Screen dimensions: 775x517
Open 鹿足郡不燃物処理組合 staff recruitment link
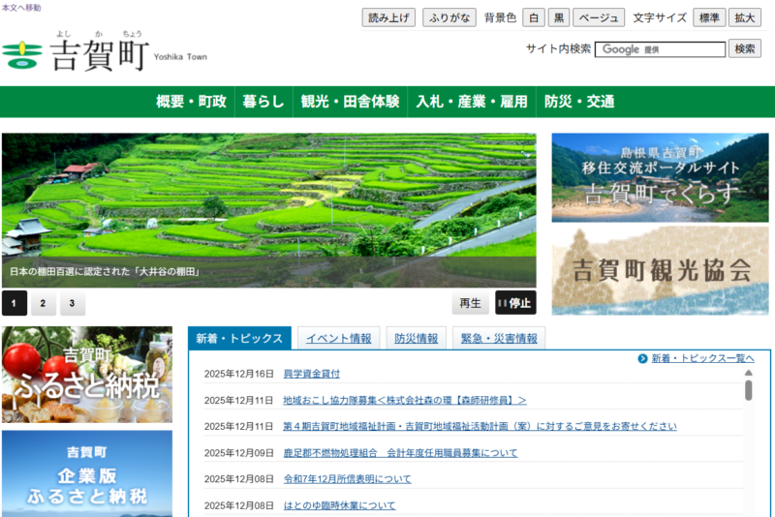pyautogui.click(x=400, y=453)
